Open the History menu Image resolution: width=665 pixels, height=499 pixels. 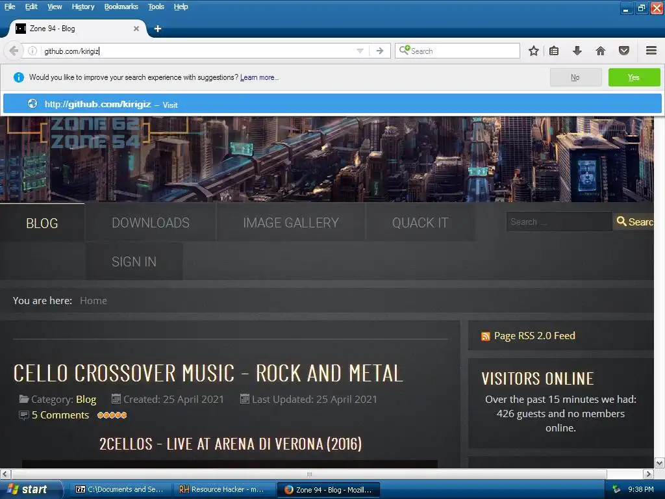[x=82, y=6]
